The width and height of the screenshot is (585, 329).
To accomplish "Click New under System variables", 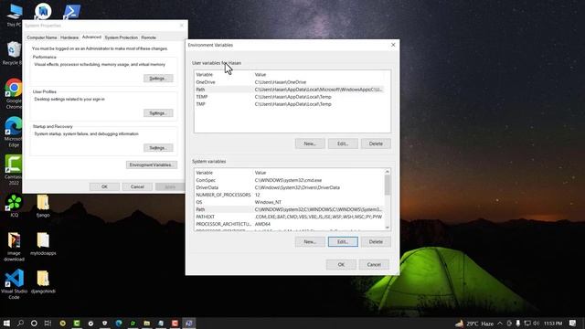I will [x=310, y=241].
